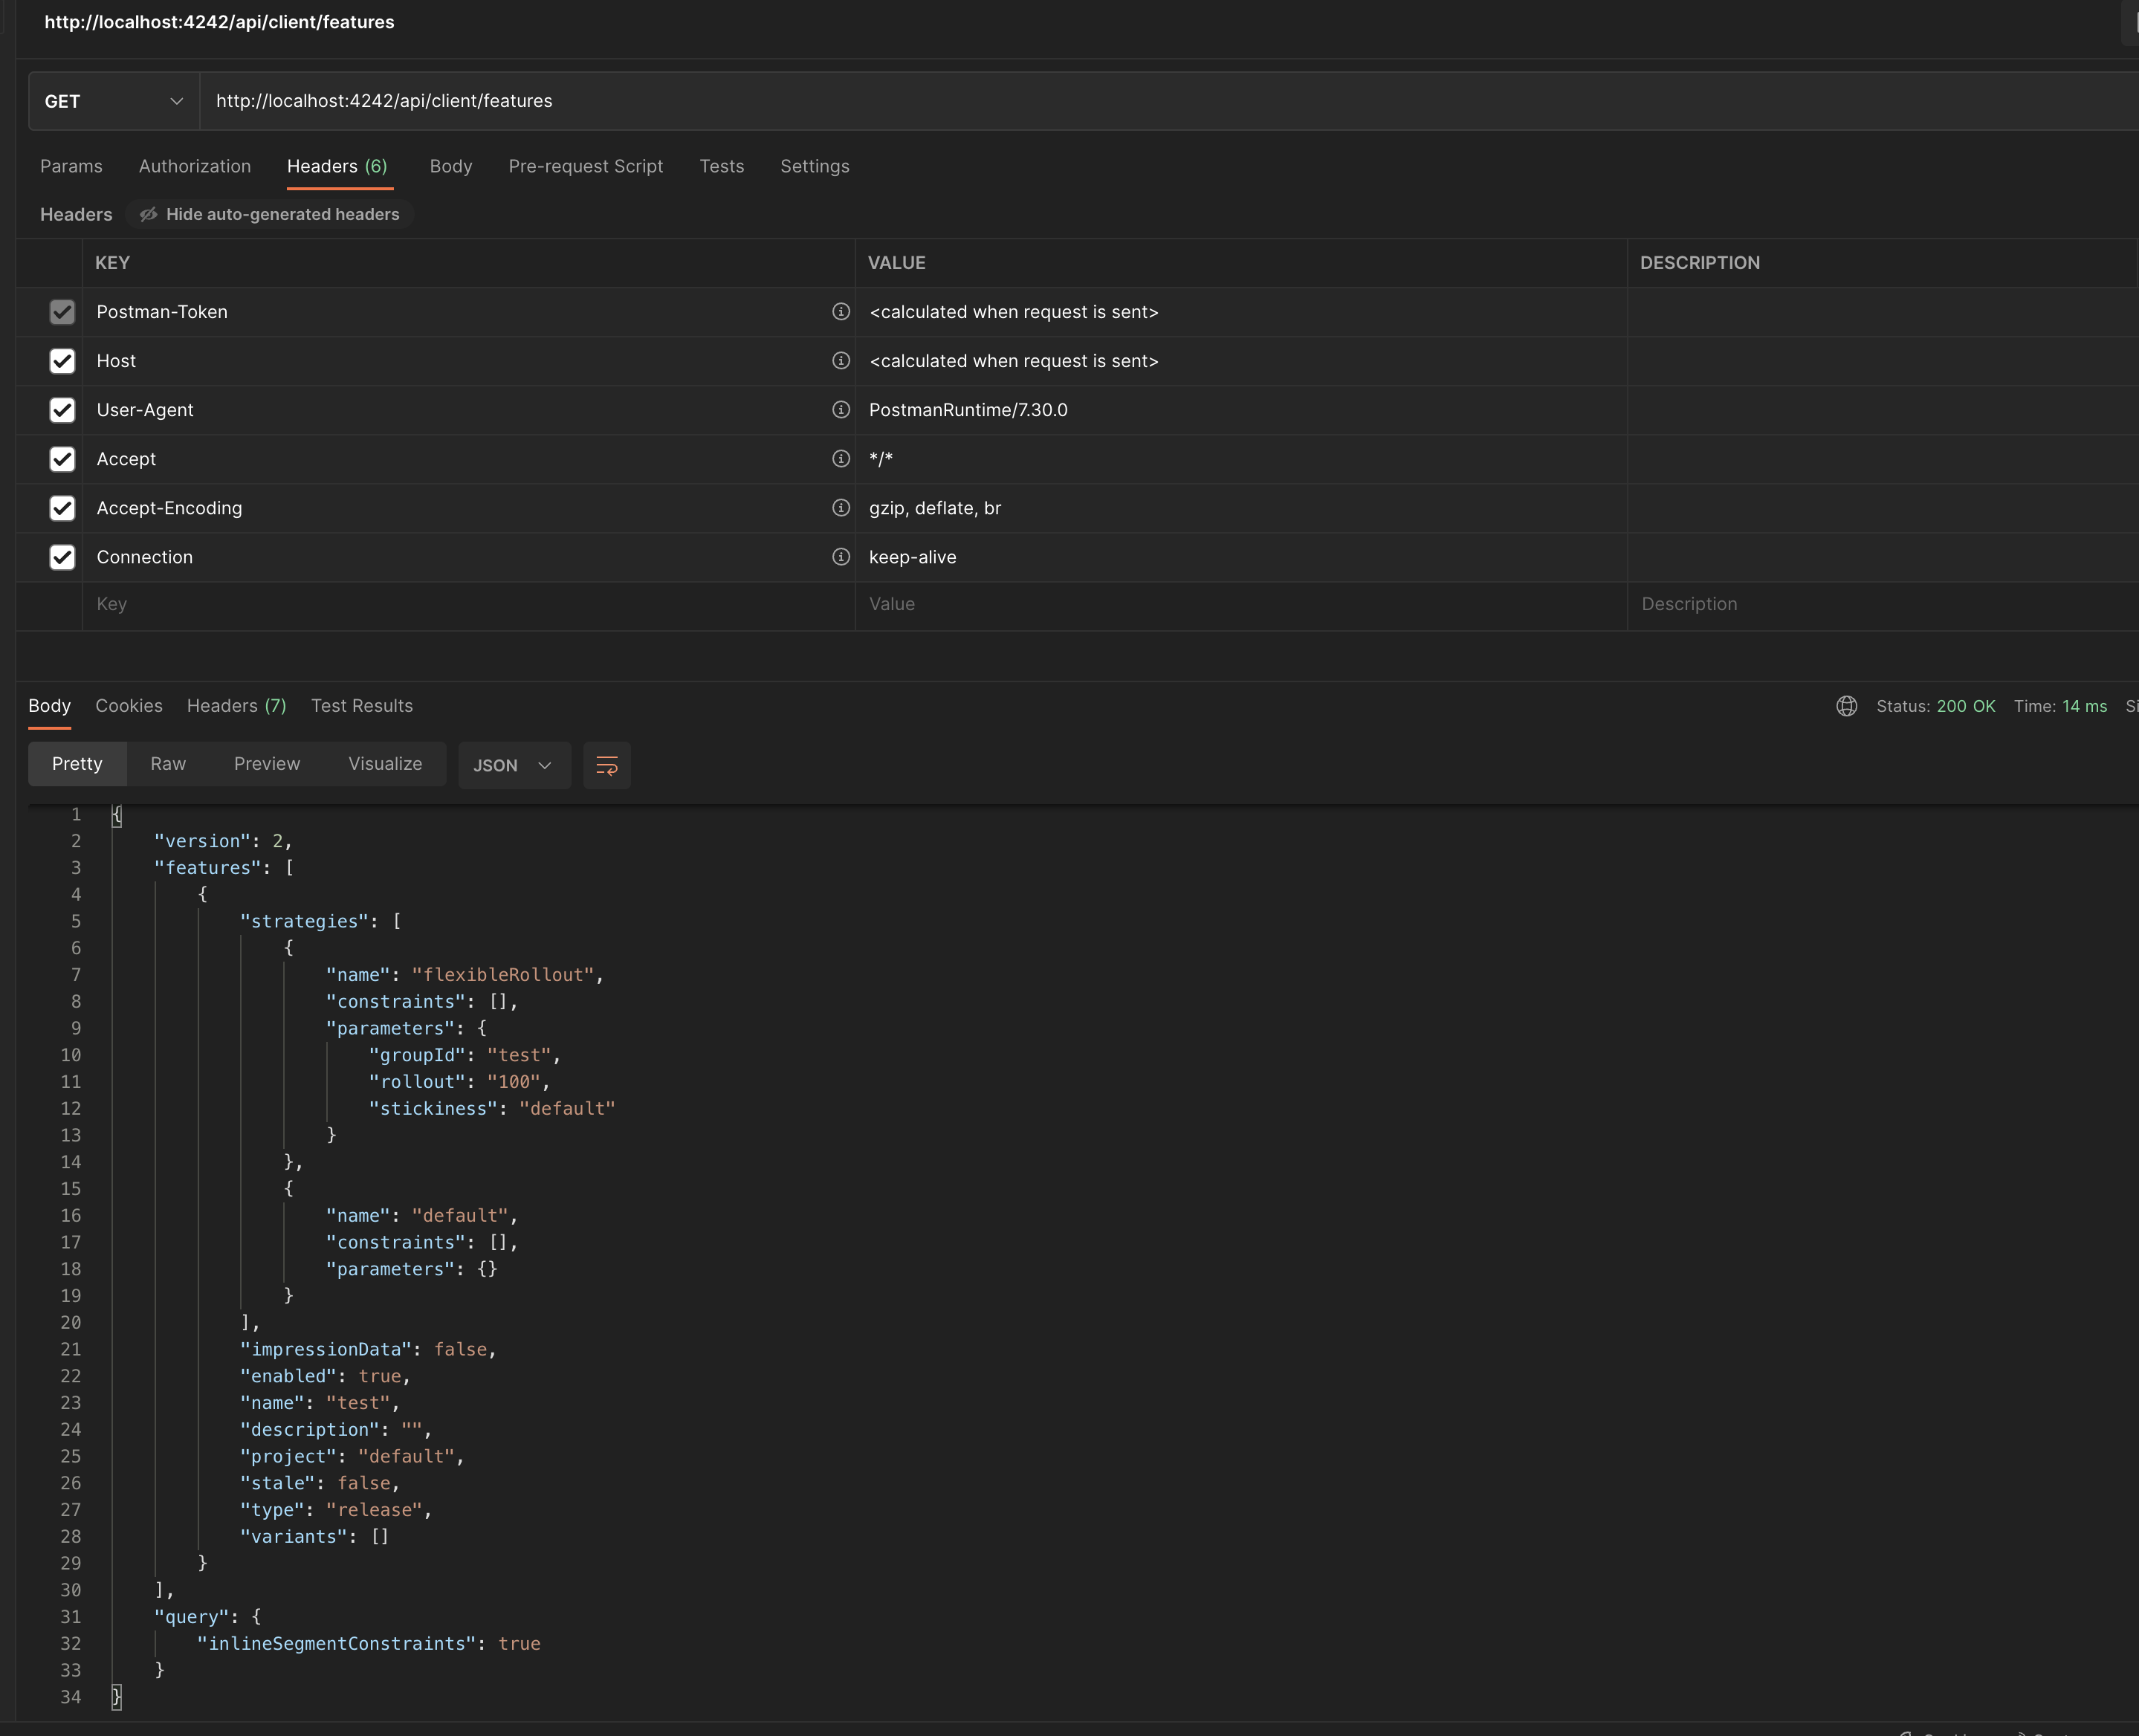Open the request Body tab

click(451, 166)
